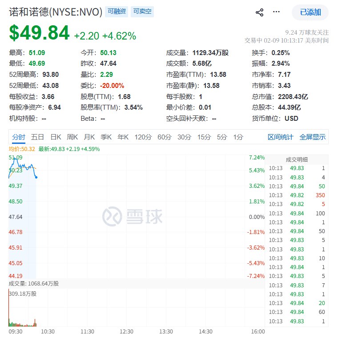Click the 可融资 tag

(117, 12)
